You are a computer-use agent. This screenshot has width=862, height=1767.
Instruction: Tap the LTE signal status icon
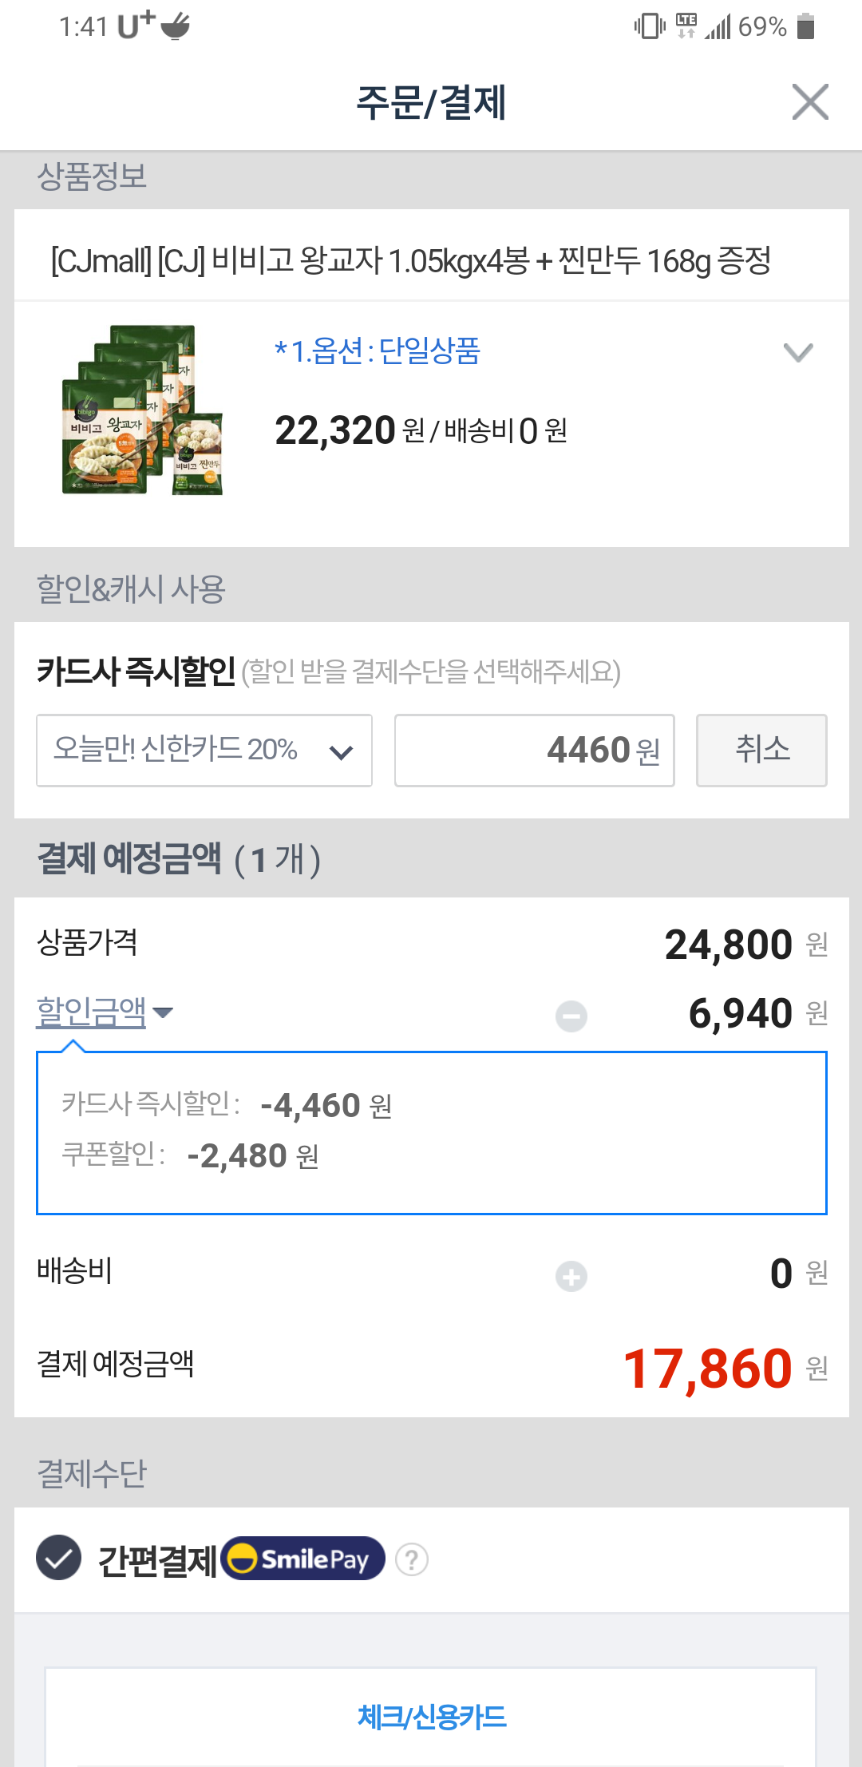coord(686,26)
